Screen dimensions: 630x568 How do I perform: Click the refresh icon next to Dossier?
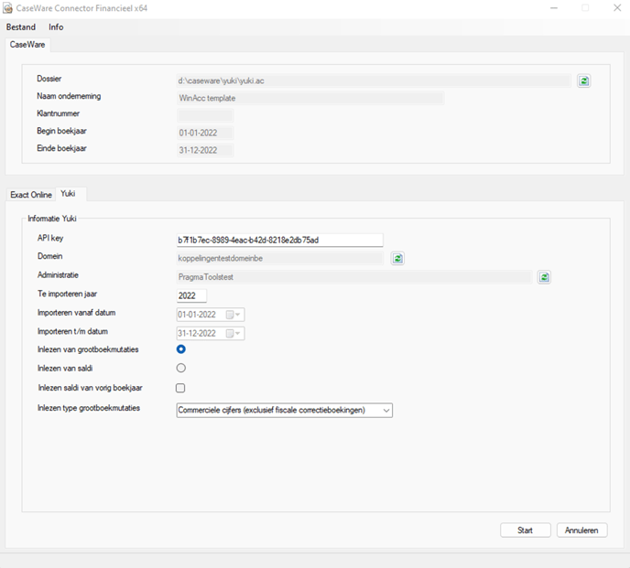coord(583,80)
